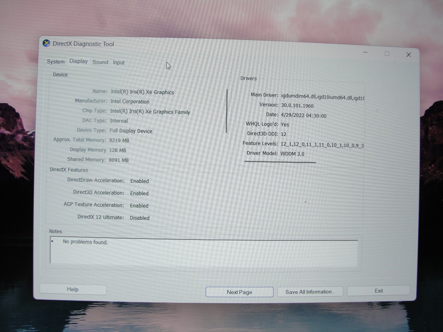
Task: Click the Main Driver value 'igdumdim64.dll'
Action: tap(298, 96)
